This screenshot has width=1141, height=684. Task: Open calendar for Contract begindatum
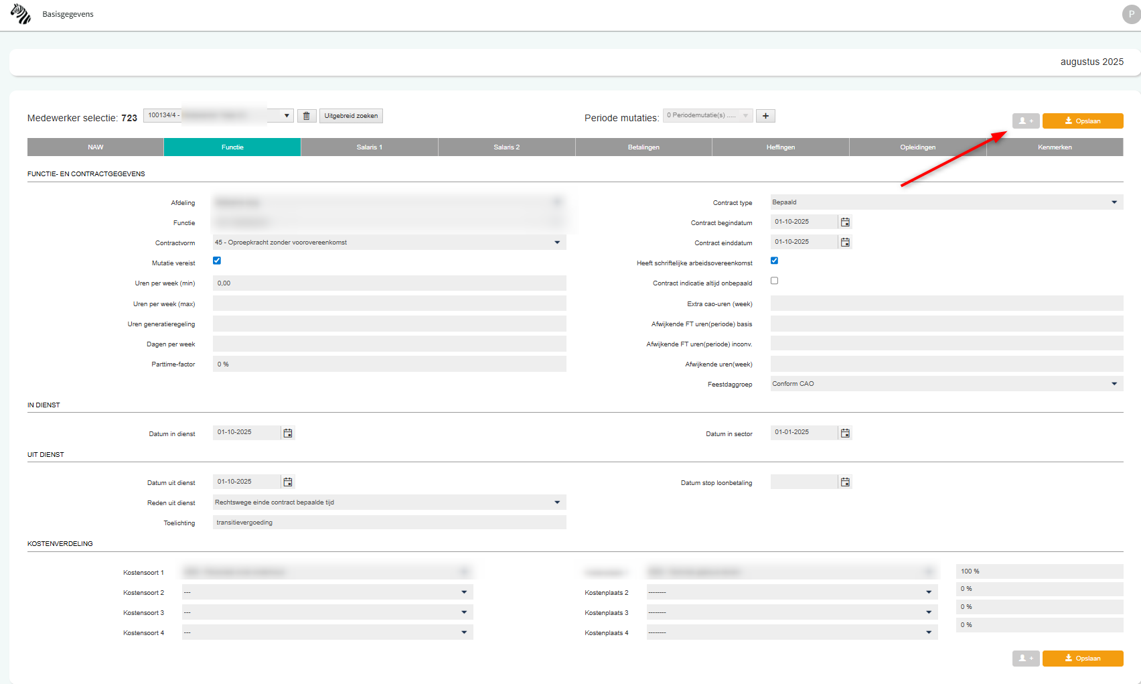(x=845, y=222)
